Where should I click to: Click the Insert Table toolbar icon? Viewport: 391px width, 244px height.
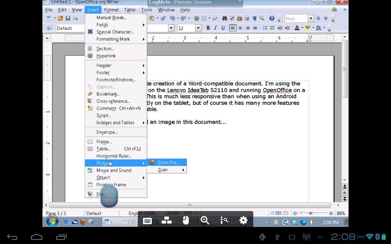pyautogui.click(x=204, y=18)
